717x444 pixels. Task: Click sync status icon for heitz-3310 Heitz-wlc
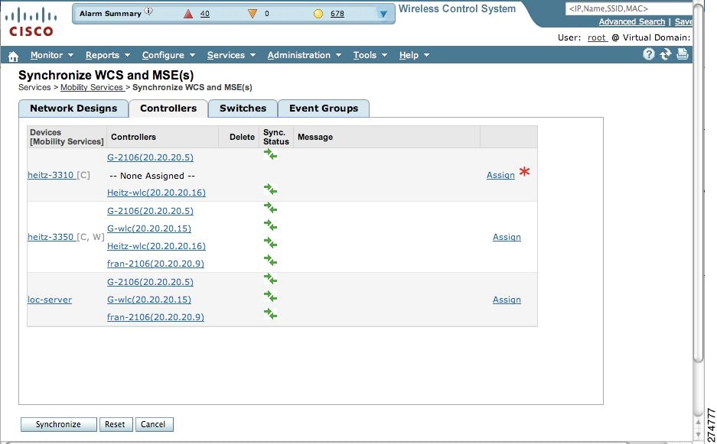(270, 190)
